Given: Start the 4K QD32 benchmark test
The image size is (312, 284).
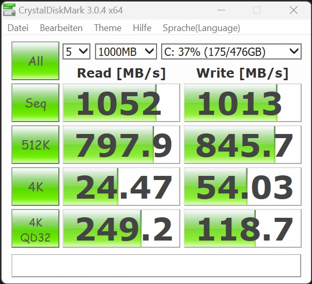Looking at the screenshot, I should (36, 229).
